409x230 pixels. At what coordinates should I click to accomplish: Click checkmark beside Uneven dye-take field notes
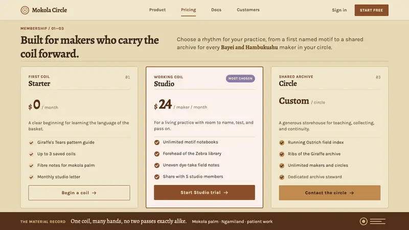tap(157, 165)
